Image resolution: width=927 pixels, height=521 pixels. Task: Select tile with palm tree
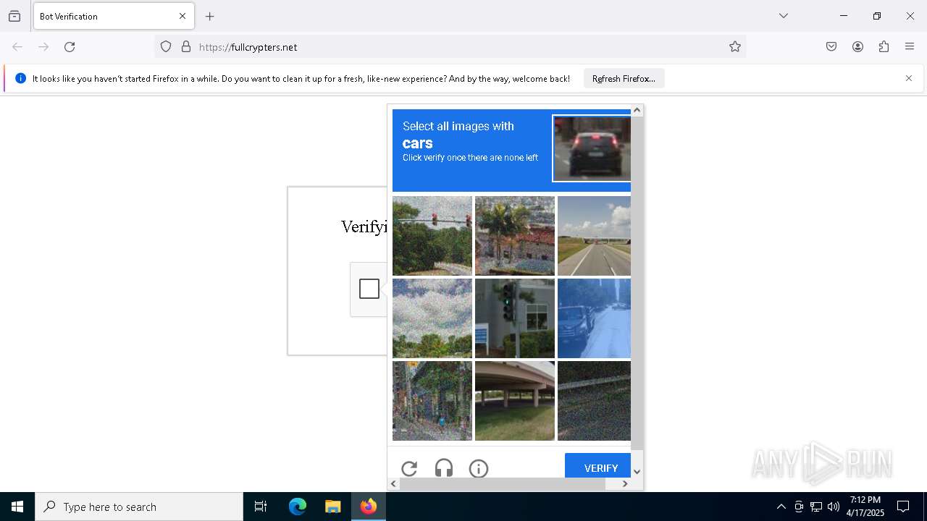pos(515,236)
